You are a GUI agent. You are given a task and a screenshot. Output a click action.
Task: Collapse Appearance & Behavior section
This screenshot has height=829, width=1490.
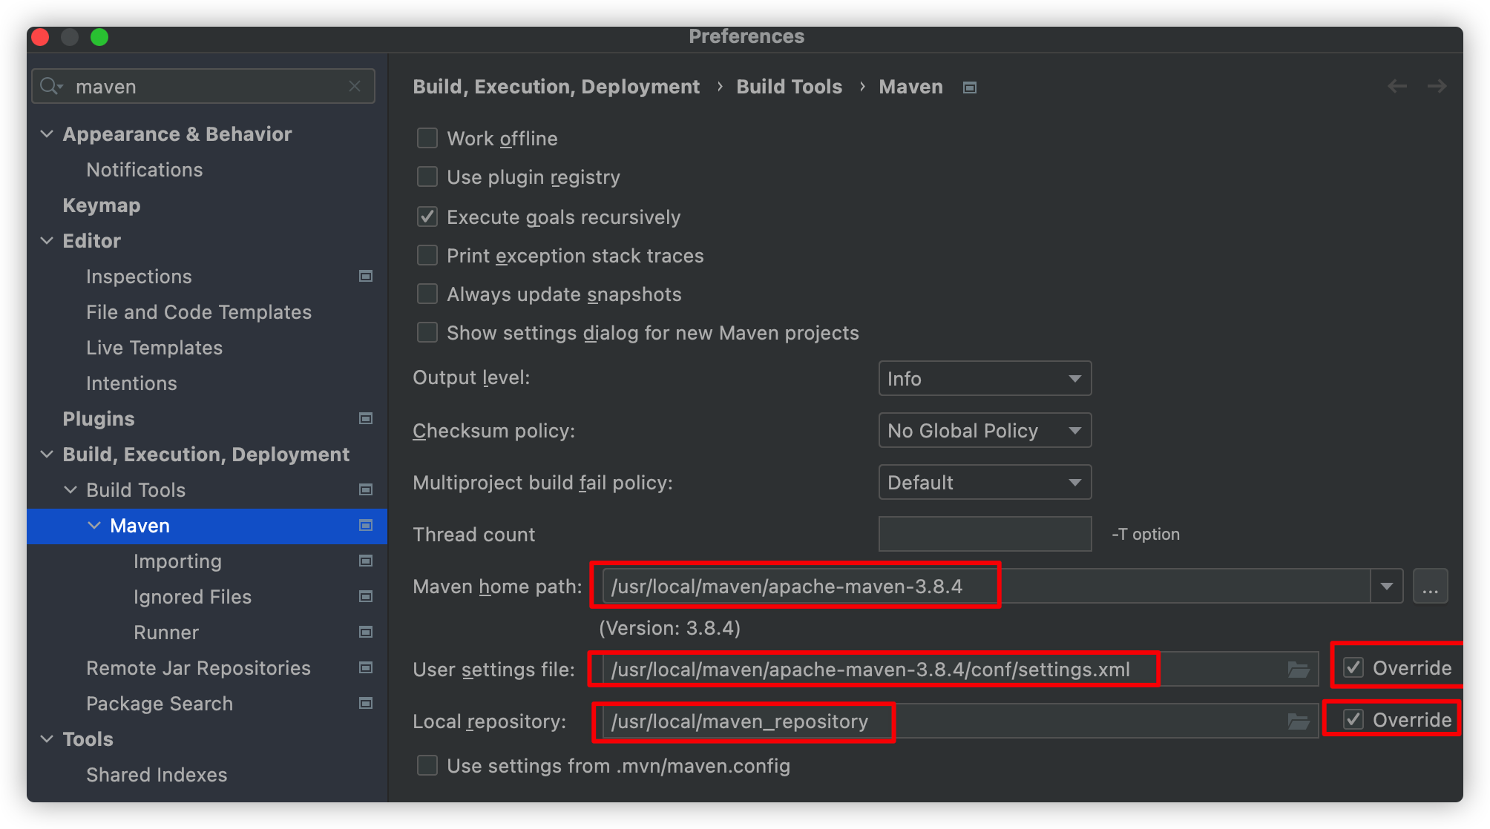click(47, 133)
